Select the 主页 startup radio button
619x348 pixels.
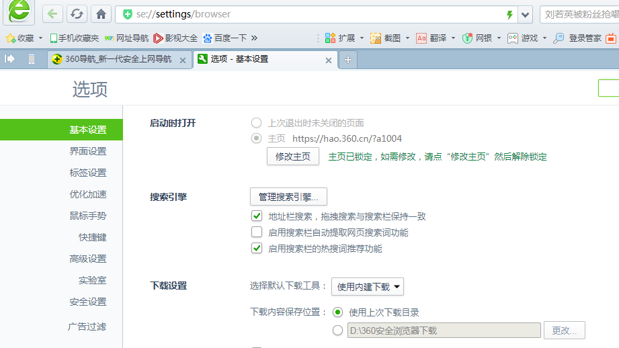pos(256,138)
